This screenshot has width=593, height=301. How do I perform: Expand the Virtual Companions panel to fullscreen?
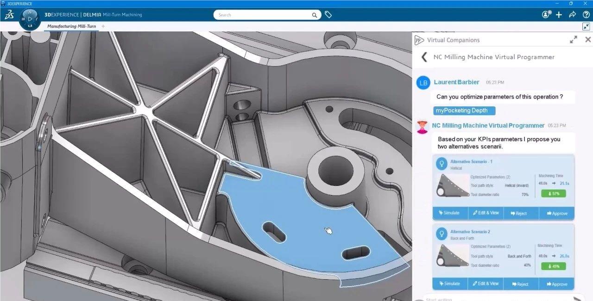click(574, 40)
